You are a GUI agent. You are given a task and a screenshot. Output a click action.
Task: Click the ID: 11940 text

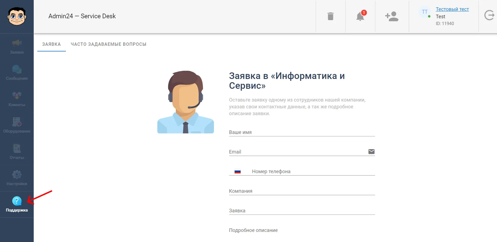445,24
